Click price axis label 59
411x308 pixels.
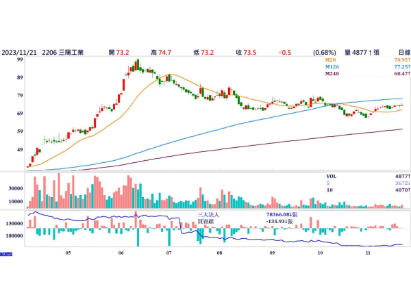click(x=20, y=131)
